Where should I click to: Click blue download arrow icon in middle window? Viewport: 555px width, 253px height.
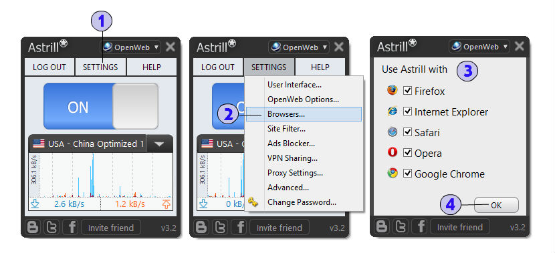[x=203, y=204]
